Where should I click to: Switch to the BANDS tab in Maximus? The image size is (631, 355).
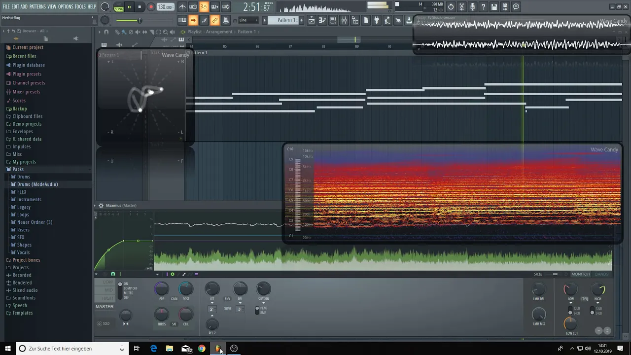pyautogui.click(x=601, y=274)
